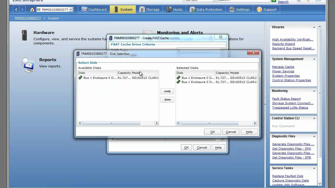
Task: Click Selected Disks Capacity column header
Action: click(222, 73)
